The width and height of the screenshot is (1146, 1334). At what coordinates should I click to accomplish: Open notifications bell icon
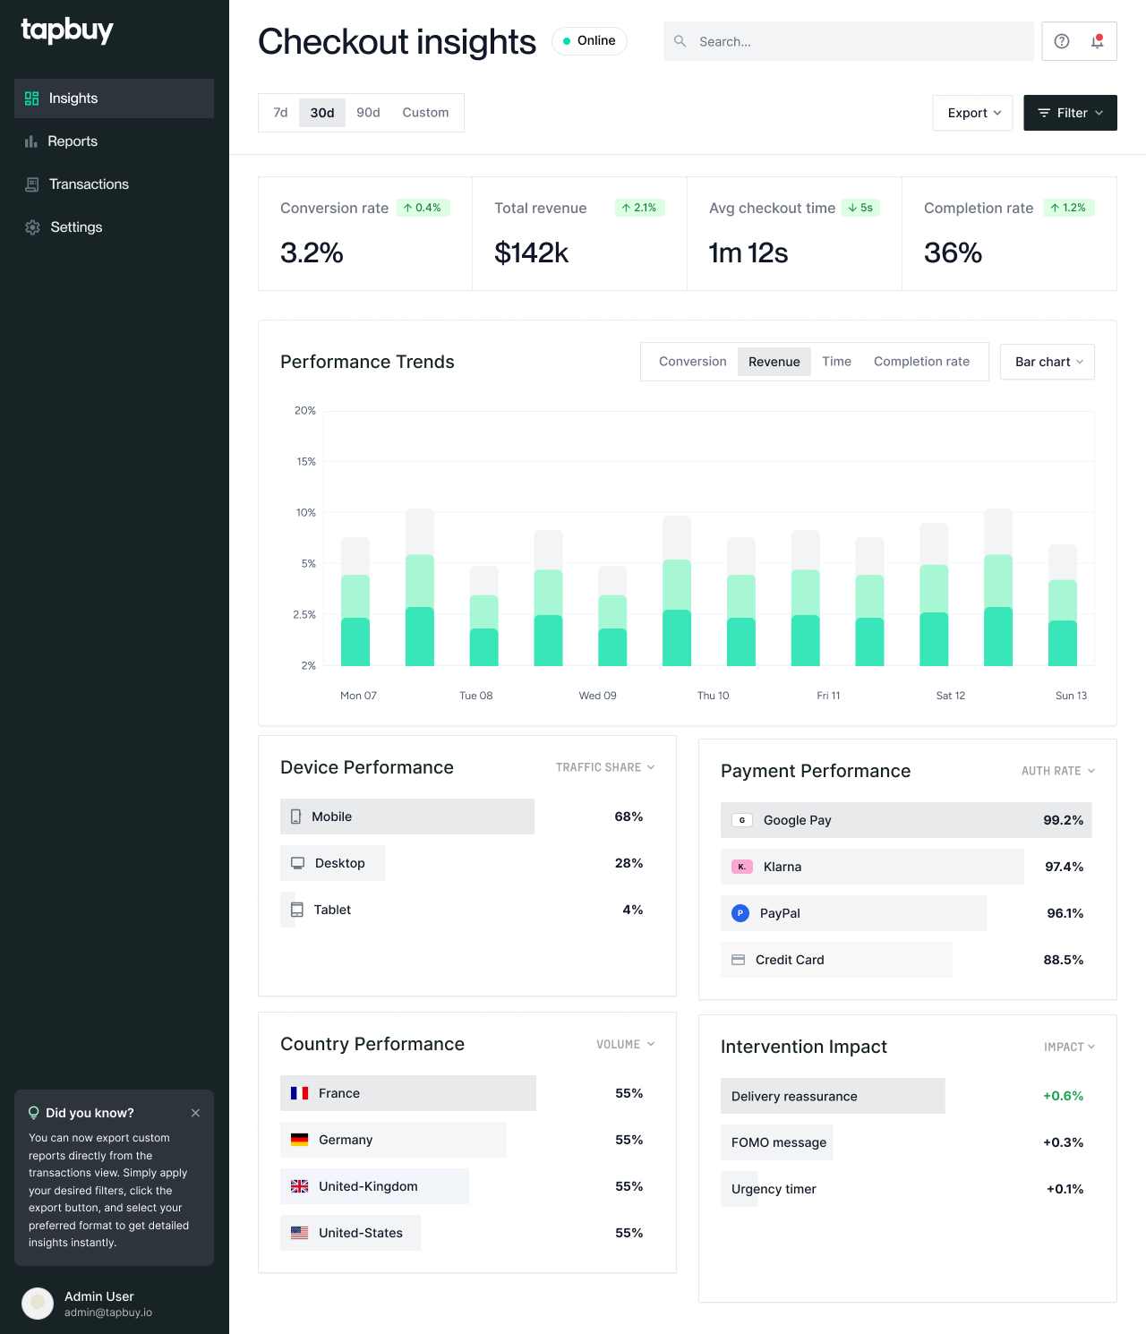click(x=1098, y=41)
